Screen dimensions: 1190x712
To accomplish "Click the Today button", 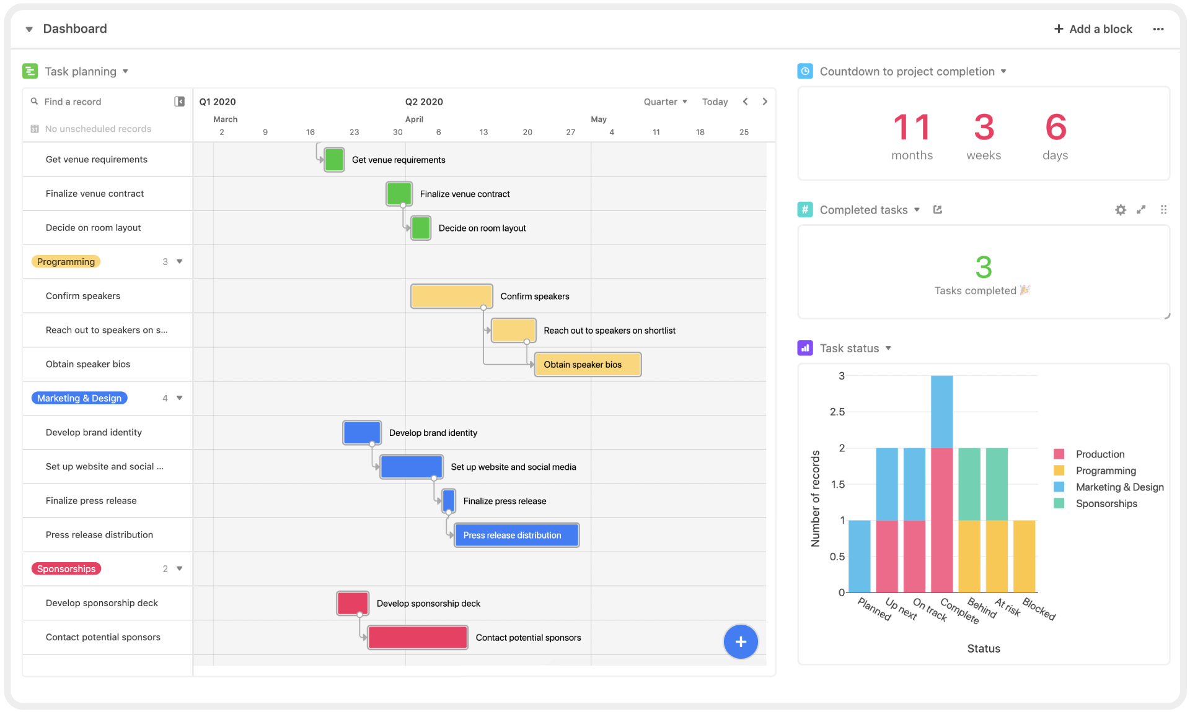I will click(x=715, y=102).
